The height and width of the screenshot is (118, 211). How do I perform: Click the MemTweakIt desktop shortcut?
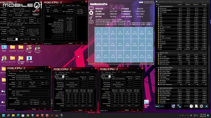29,49
